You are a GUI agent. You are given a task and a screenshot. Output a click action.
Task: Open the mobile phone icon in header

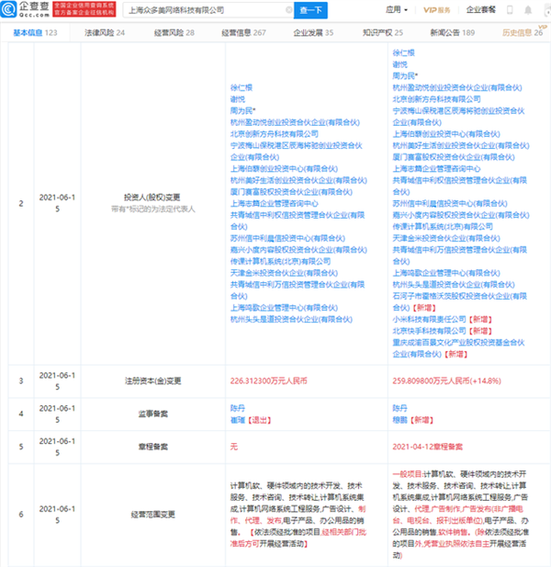pyautogui.click(x=510, y=10)
